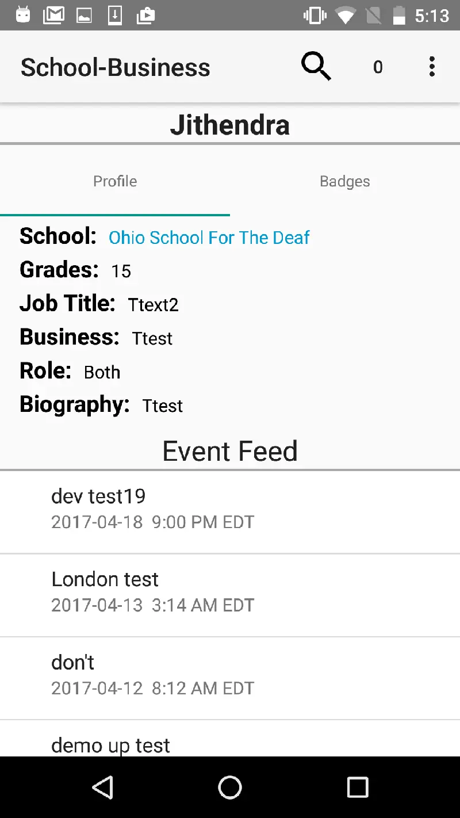Tap the Play Store notification icon
460x818 pixels.
click(x=145, y=16)
